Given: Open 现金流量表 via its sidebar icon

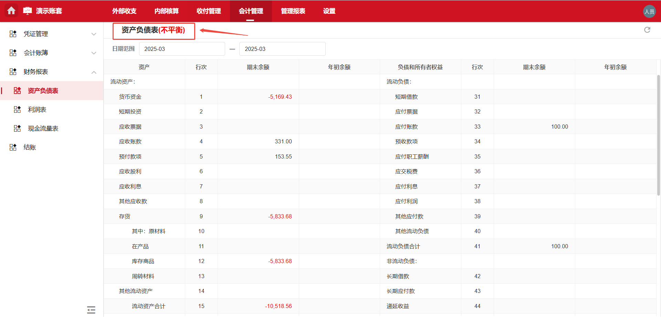Looking at the screenshot, I should (17, 128).
